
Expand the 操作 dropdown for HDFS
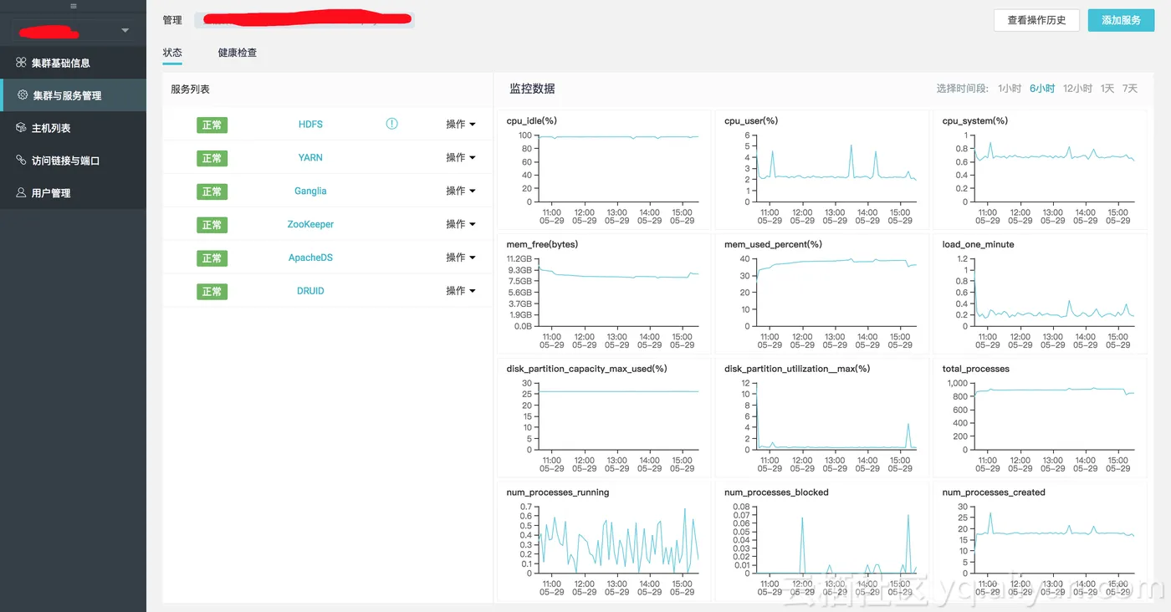click(x=461, y=124)
